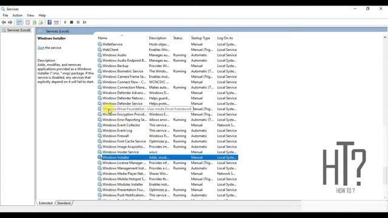Open the File menu
The width and height of the screenshot is (388, 218).
point(5,15)
